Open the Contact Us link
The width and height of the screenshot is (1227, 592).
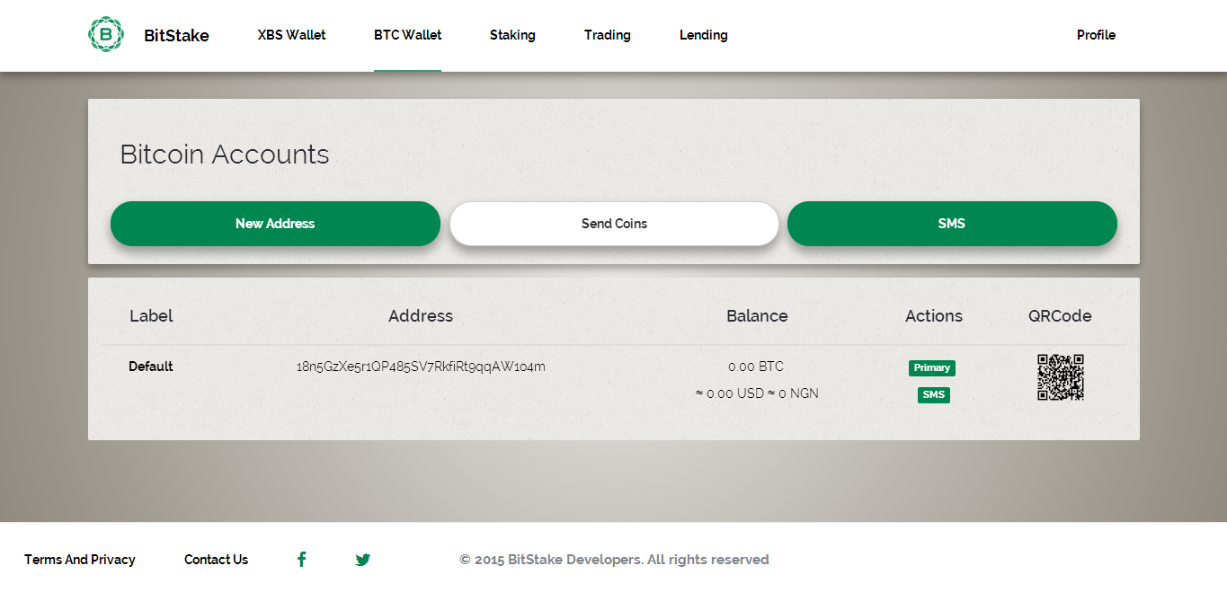point(217,560)
